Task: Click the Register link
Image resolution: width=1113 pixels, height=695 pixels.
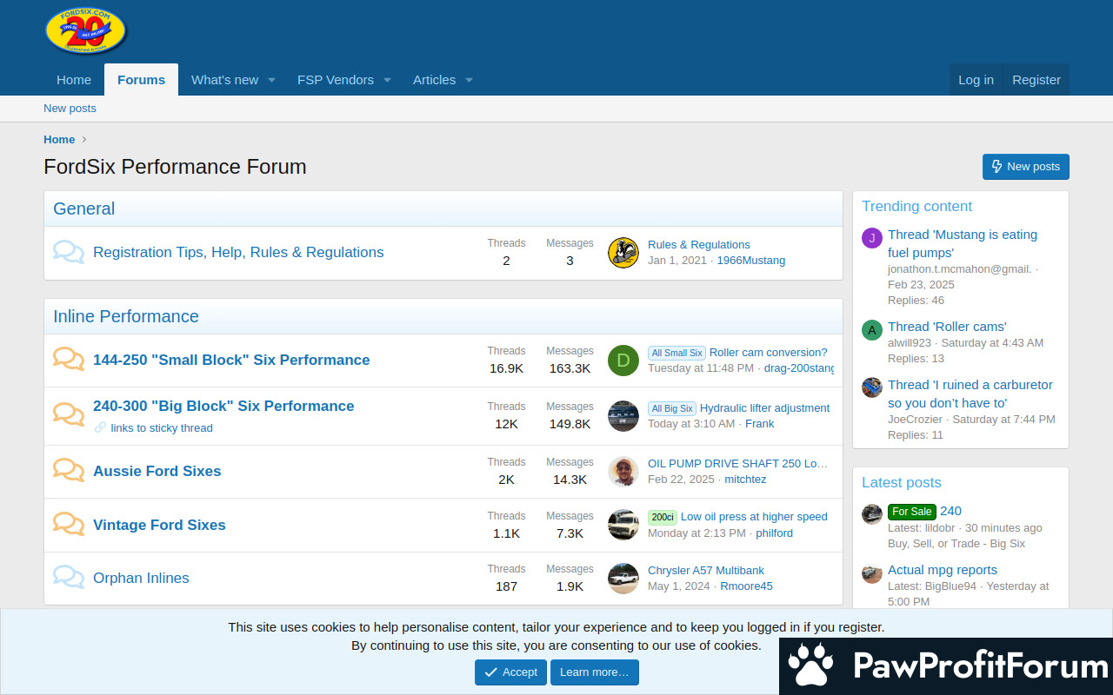Action: click(1036, 80)
